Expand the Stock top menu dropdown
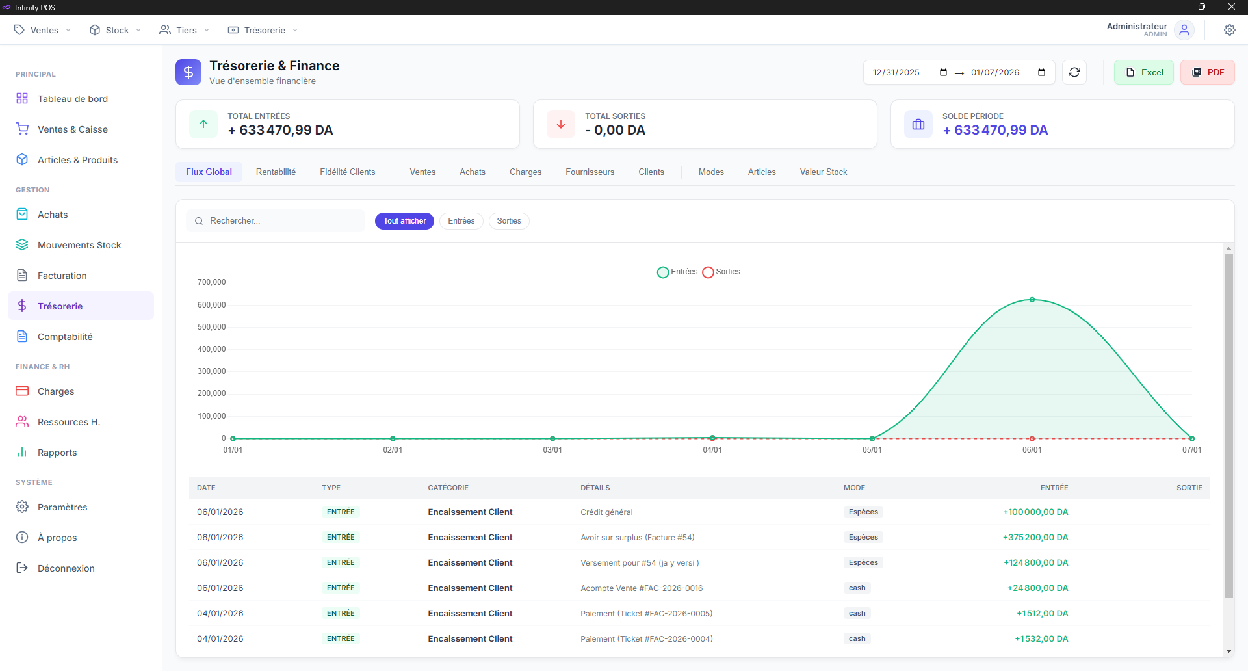This screenshot has height=671, width=1248. [x=116, y=30]
